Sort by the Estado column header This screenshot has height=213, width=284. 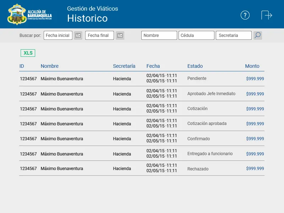[195, 66]
